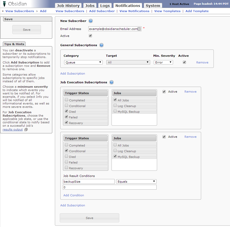
Task: Click contact icon inside Email Address field
Action: (x=139, y=29)
